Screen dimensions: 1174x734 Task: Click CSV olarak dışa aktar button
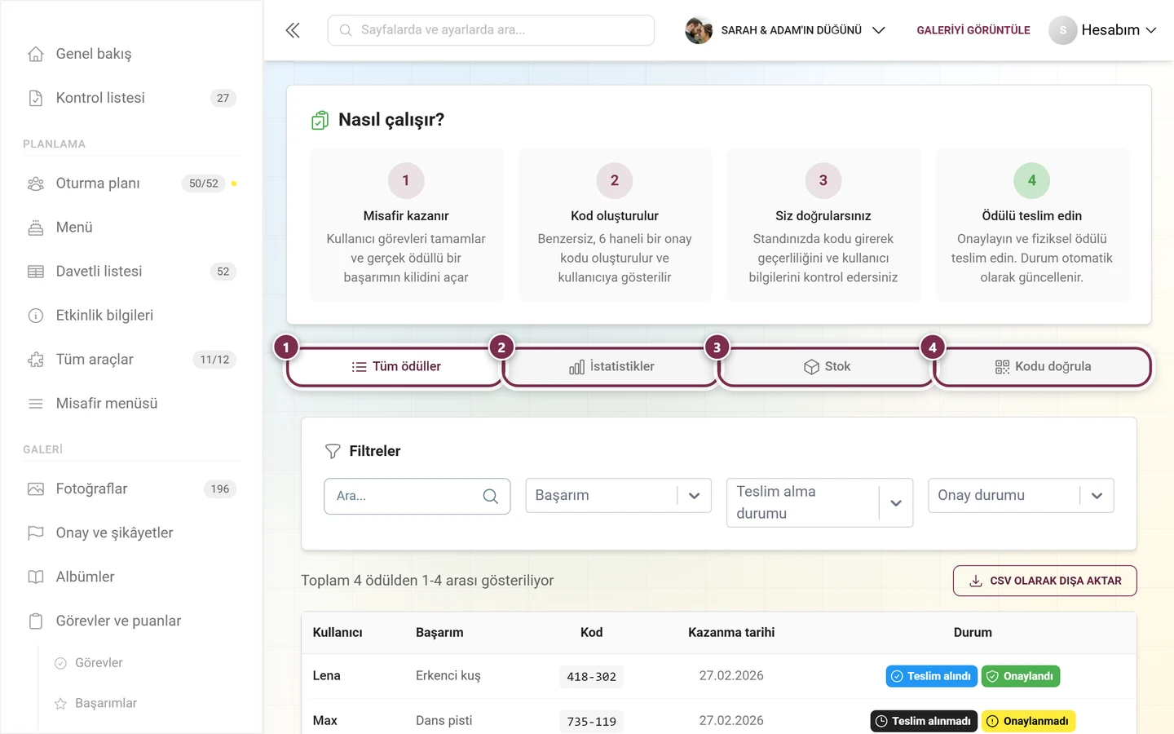click(x=1045, y=581)
